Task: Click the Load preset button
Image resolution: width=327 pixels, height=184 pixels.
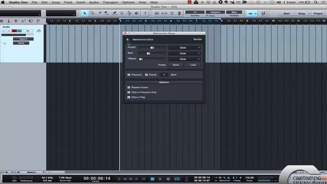Action: 193,65
